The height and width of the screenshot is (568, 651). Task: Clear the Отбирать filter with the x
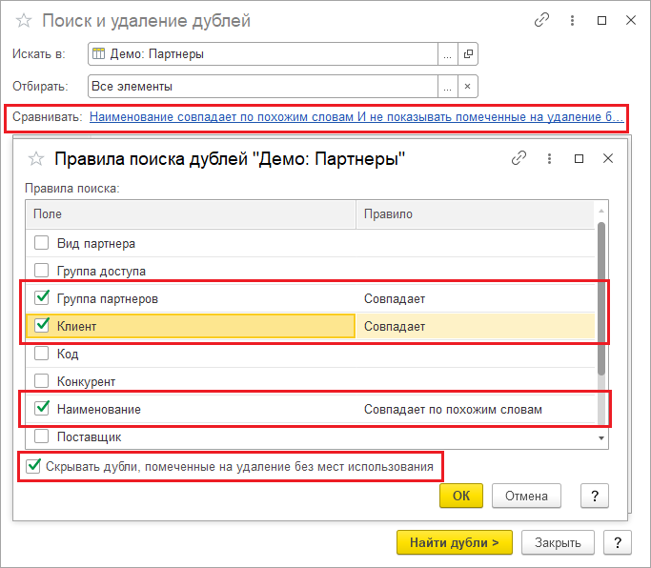tap(467, 87)
